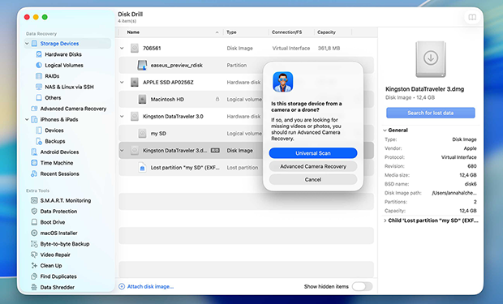Open NAS & Linux via SSH
503x304 pixels.
click(69, 87)
